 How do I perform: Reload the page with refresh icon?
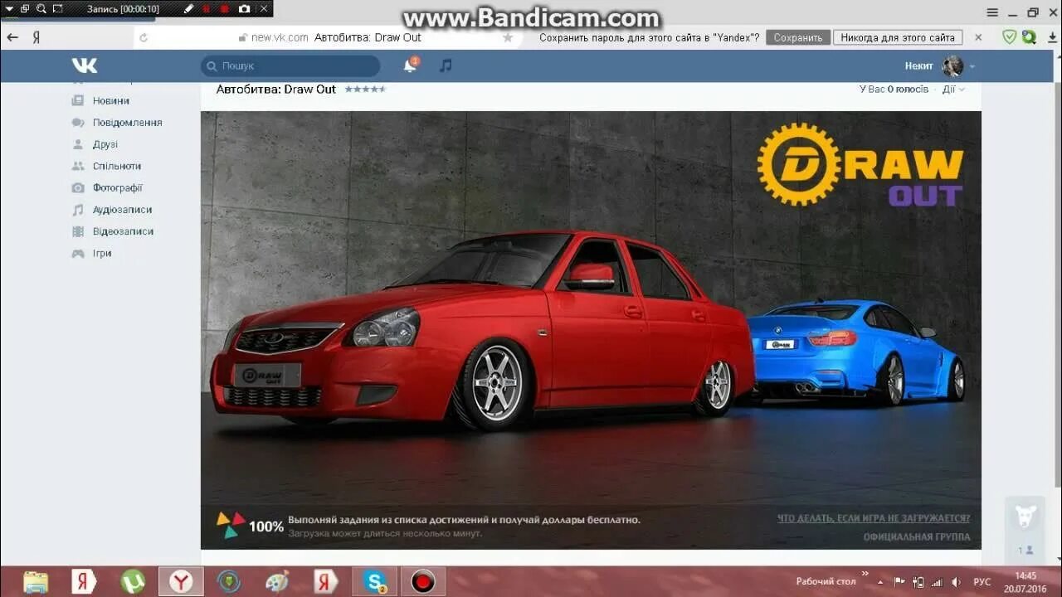point(144,37)
